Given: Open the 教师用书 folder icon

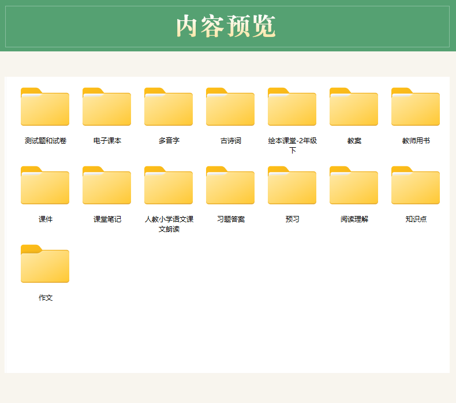Looking at the screenshot, I should pos(416,106).
